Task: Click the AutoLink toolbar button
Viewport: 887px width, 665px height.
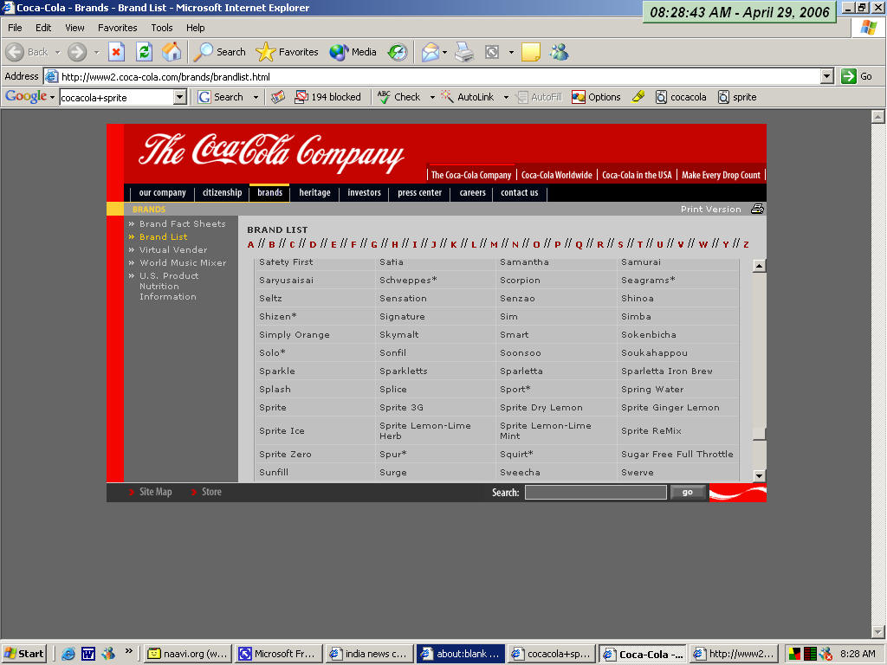Action: 467,97
